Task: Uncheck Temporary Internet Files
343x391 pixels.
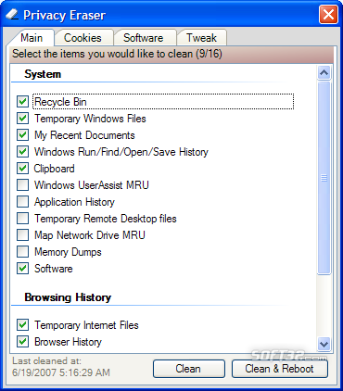Action: point(22,325)
